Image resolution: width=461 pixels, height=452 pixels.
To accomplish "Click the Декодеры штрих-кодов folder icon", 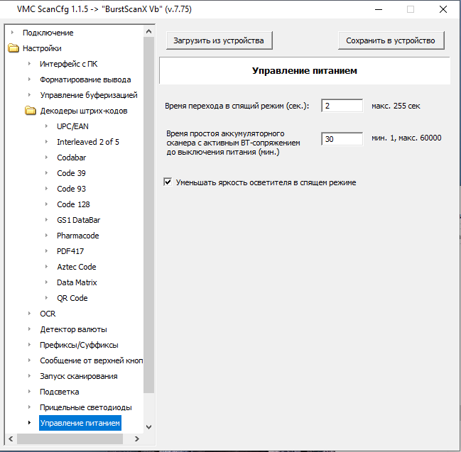I will (30, 111).
